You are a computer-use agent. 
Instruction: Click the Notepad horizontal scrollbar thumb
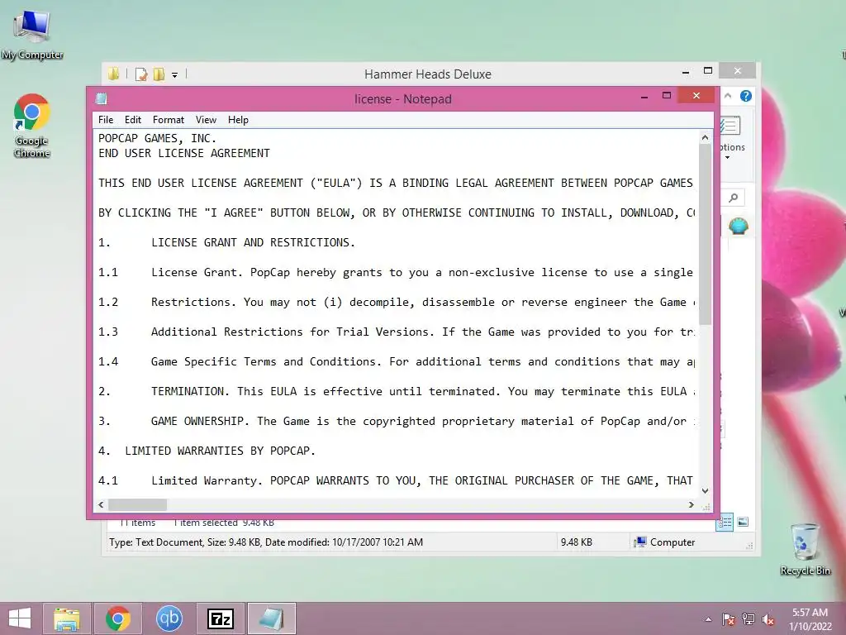click(138, 505)
